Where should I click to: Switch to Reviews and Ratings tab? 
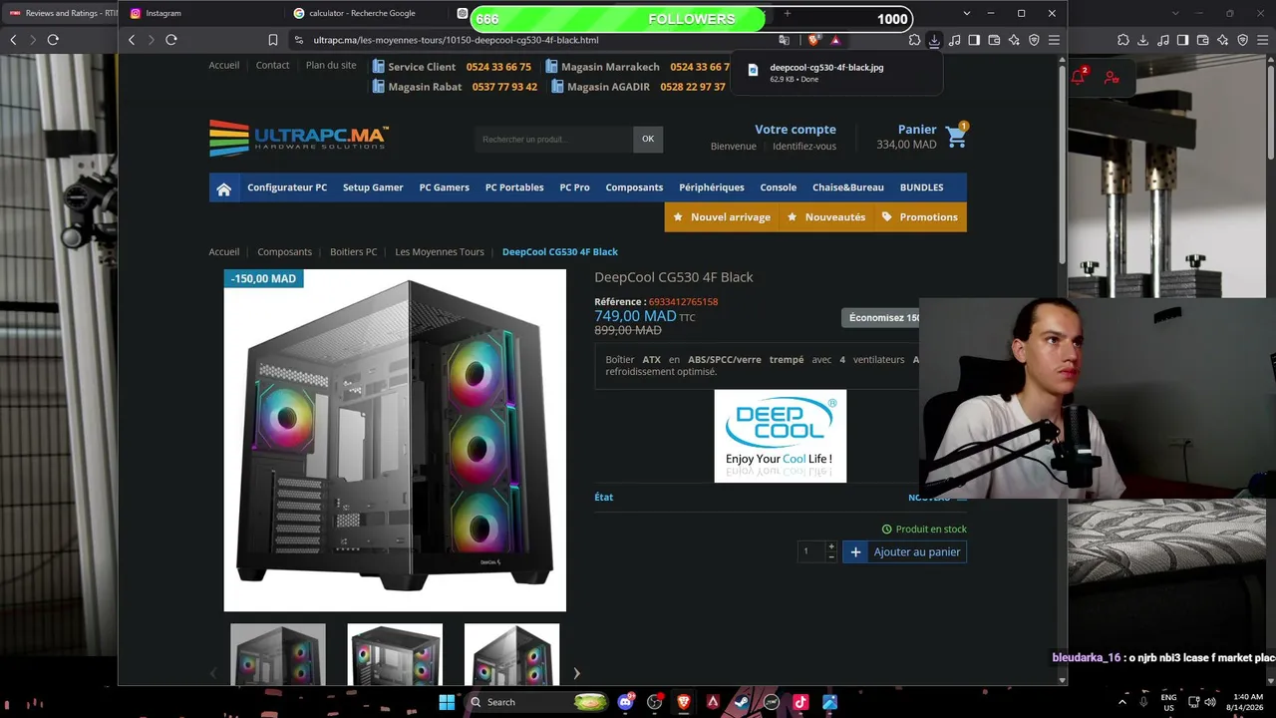coord(60,13)
